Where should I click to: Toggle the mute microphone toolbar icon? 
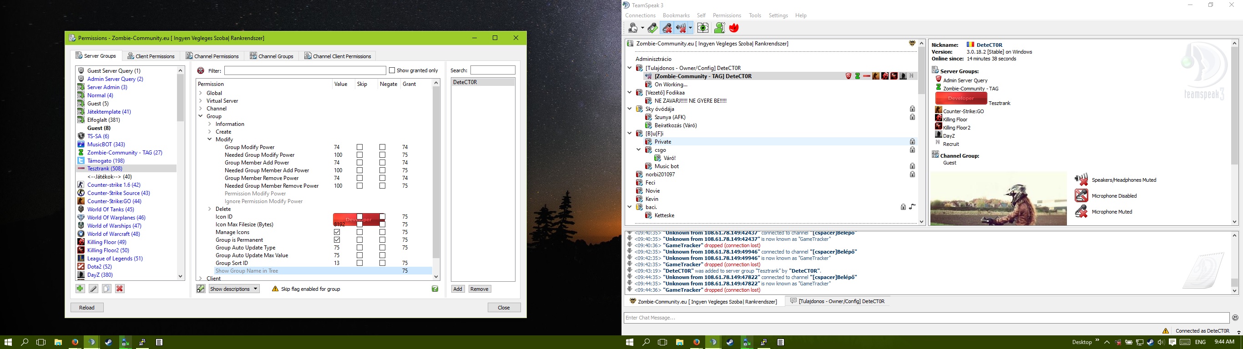(667, 29)
